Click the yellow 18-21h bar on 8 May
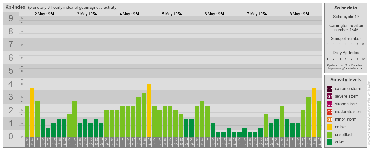Image resolution: width=370 pixels, height=150 pixels. click(314, 112)
